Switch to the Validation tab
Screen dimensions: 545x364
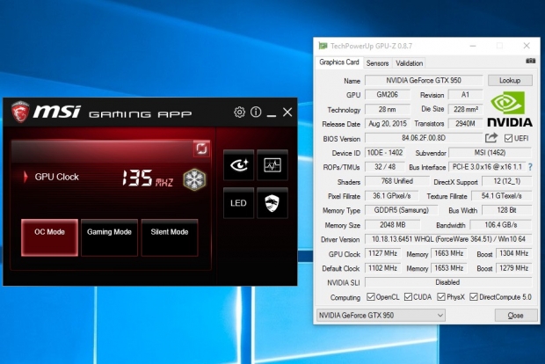point(409,63)
